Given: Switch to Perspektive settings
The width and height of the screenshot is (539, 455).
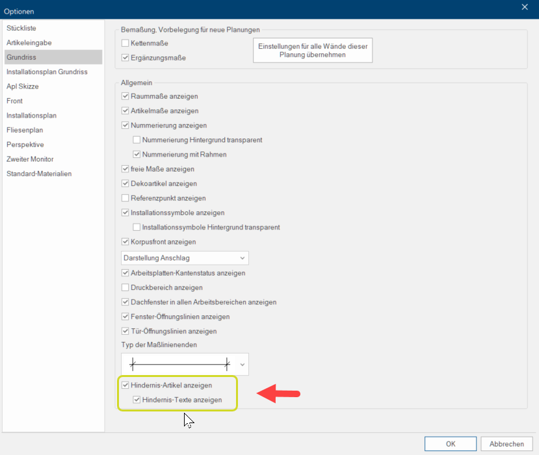Looking at the screenshot, I should pos(25,144).
